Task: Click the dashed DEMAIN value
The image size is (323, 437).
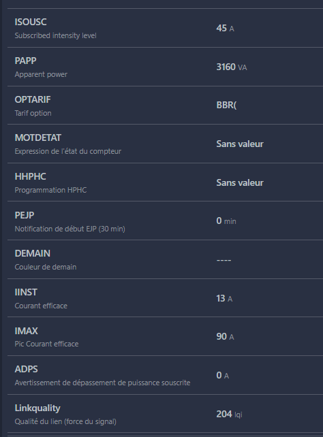Action: pyautogui.click(x=224, y=260)
